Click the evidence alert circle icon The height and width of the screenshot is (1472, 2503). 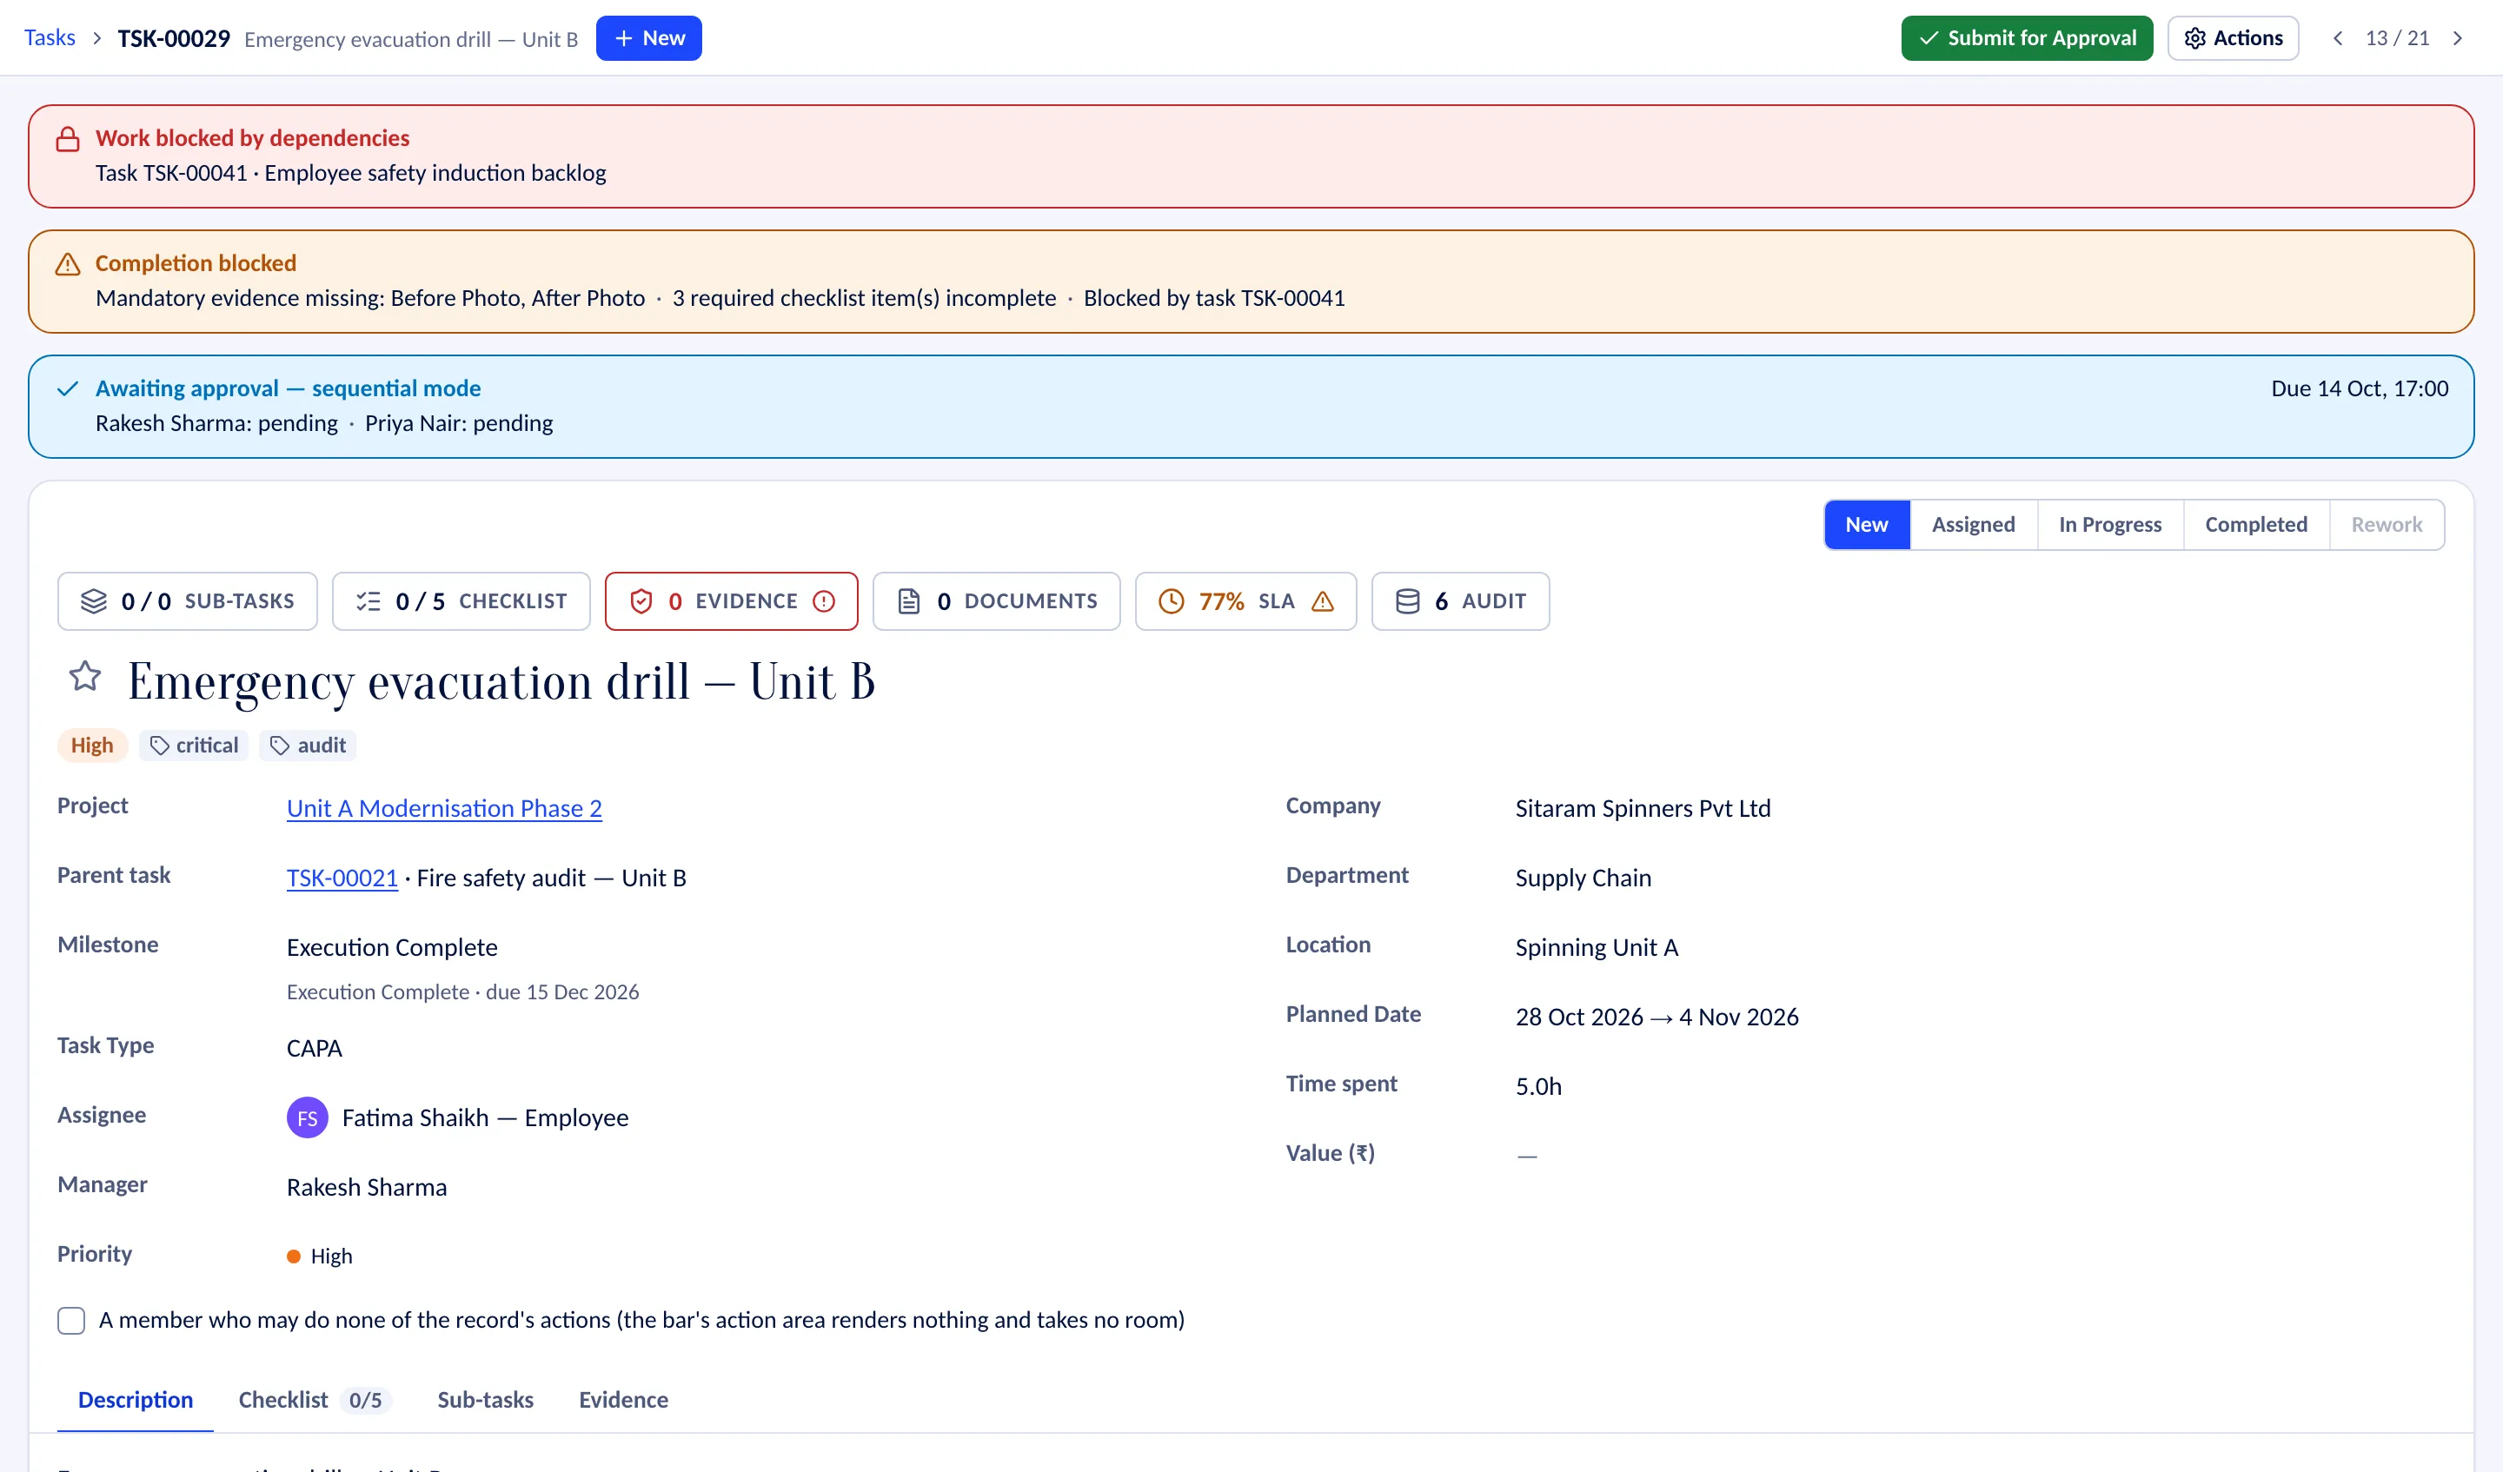823,601
